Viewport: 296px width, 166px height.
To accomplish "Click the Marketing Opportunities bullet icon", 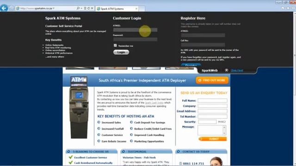I will click(131, 141).
